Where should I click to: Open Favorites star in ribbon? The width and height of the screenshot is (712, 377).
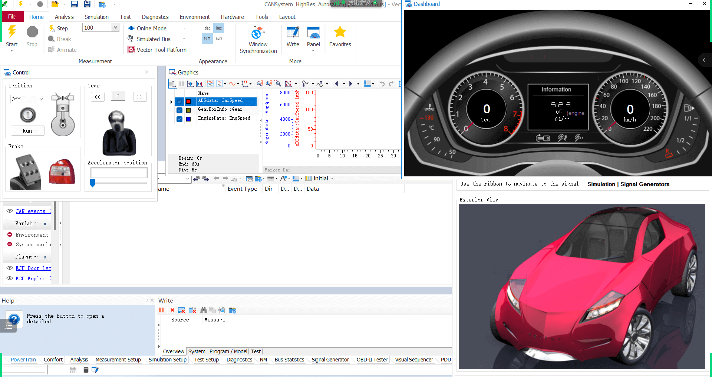coord(340,36)
